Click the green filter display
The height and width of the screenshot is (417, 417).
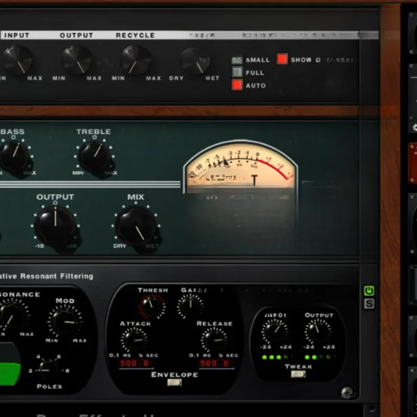point(10,374)
